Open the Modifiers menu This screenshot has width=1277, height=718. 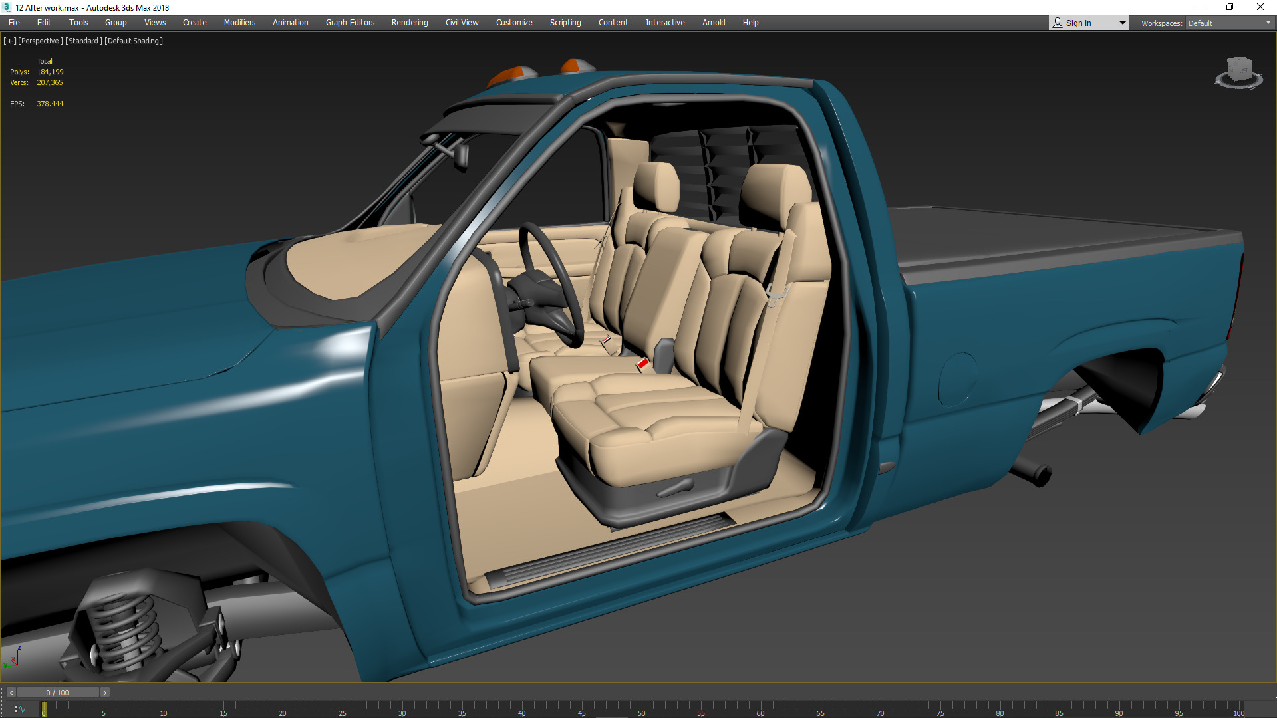(x=239, y=23)
